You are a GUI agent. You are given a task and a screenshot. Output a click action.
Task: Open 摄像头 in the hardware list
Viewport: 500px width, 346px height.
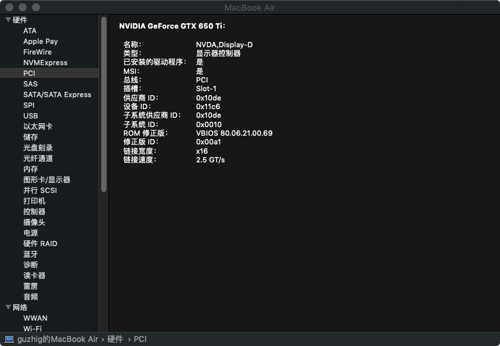[x=35, y=222]
